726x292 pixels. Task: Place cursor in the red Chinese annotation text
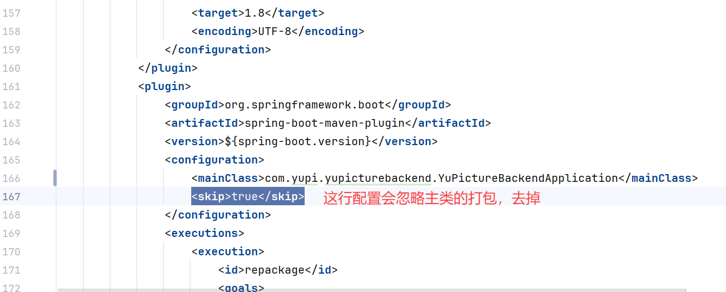click(x=431, y=198)
